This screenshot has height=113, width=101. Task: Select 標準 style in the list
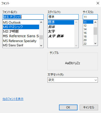(61, 22)
